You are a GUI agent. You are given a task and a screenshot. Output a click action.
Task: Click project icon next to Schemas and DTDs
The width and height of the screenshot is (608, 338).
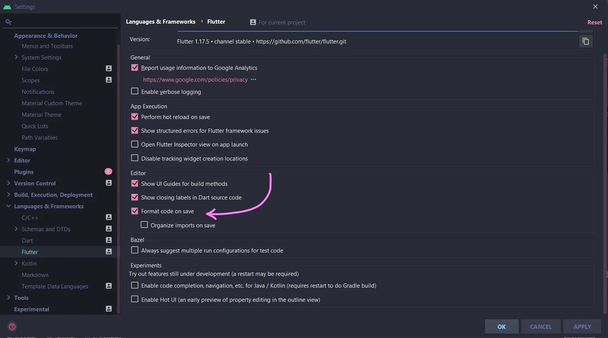click(x=109, y=229)
